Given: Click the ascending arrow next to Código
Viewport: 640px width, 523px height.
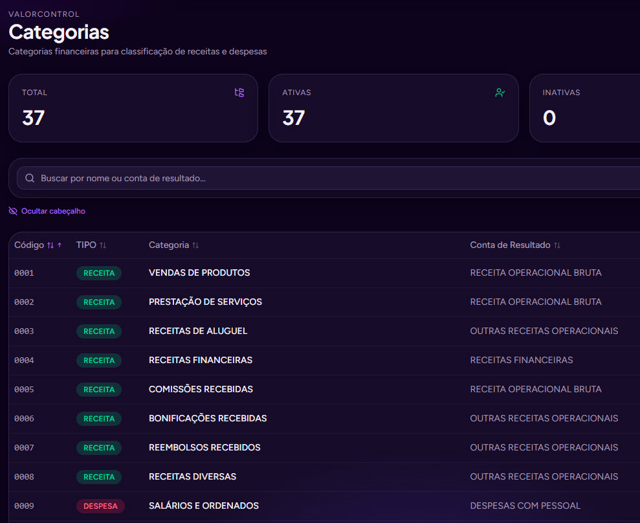Looking at the screenshot, I should click(x=60, y=245).
